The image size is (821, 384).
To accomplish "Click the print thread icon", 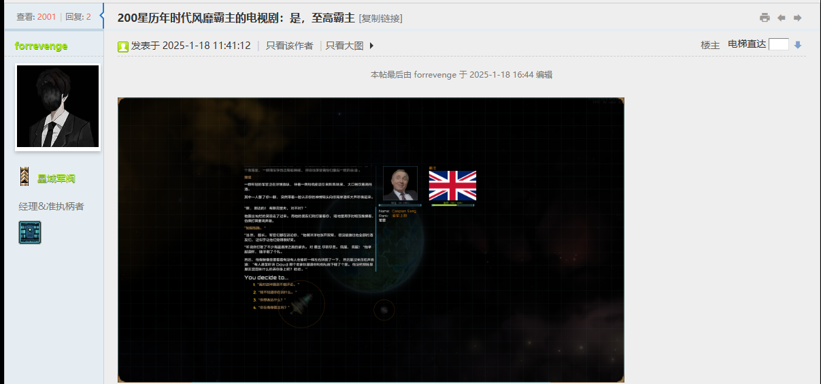I will [765, 18].
